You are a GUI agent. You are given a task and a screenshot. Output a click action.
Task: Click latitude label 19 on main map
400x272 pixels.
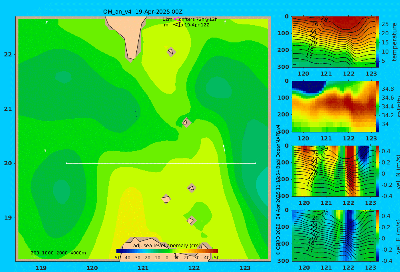click(8, 218)
